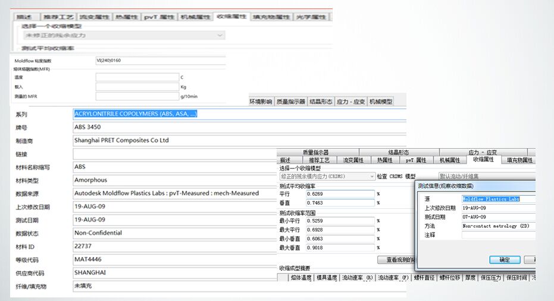Select 描述 tab beside 光学属性 tab row

point(24,17)
